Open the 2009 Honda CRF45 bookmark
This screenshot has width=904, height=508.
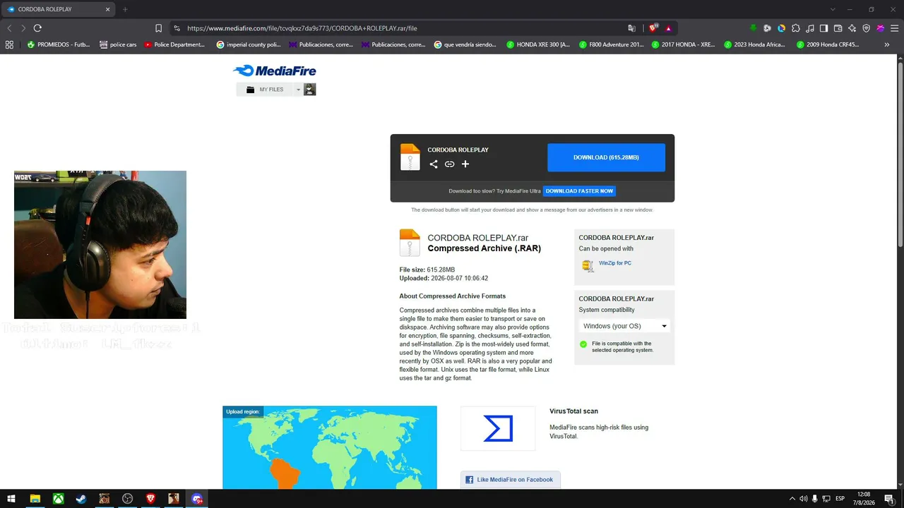coord(828,44)
